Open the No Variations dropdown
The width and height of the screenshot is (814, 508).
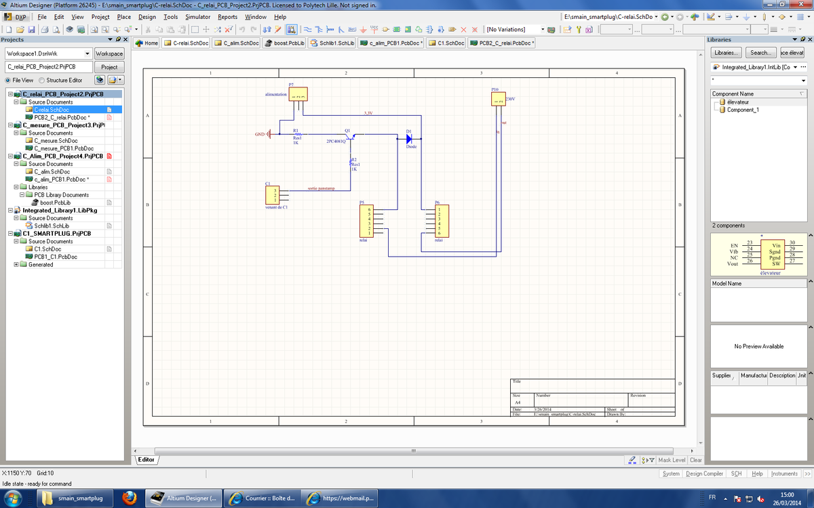tap(542, 30)
